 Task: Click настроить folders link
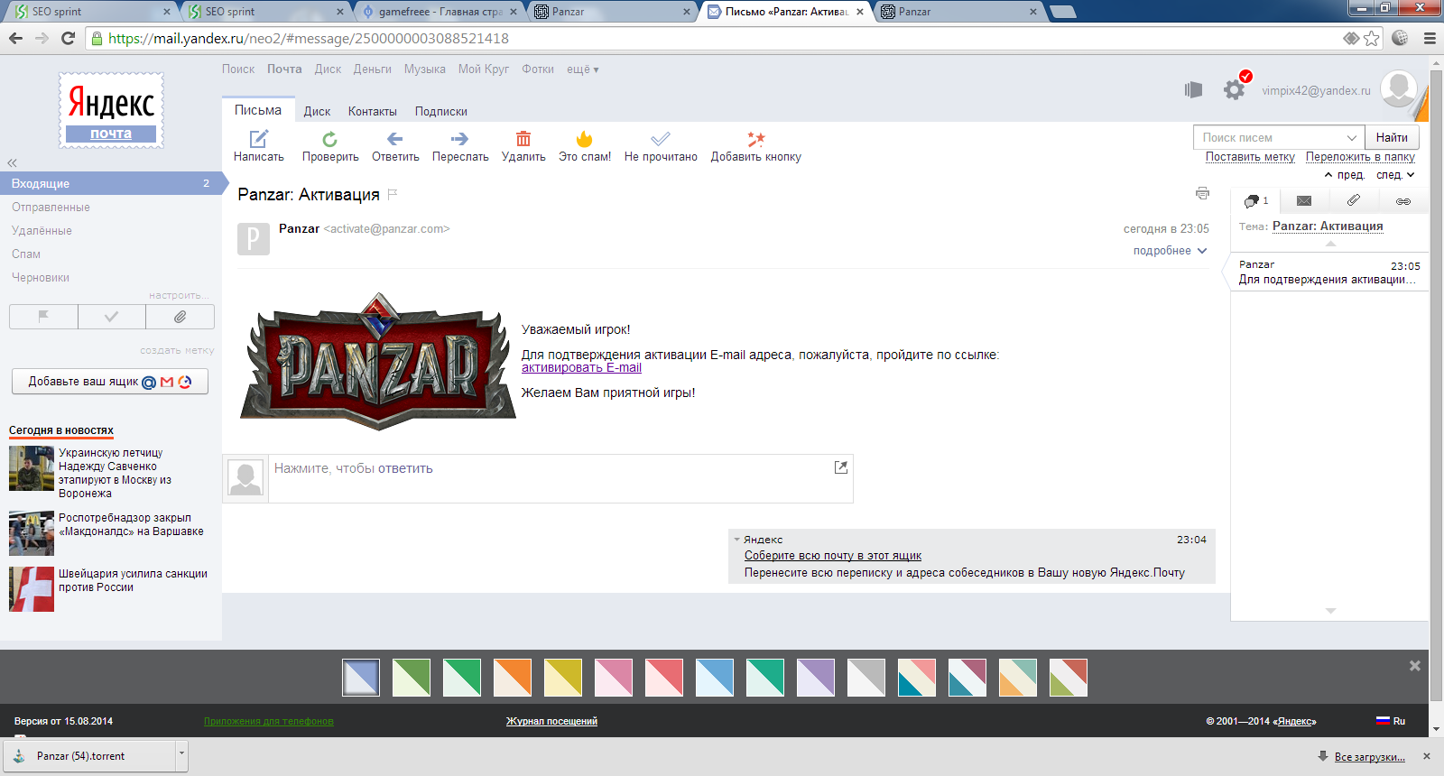[179, 295]
